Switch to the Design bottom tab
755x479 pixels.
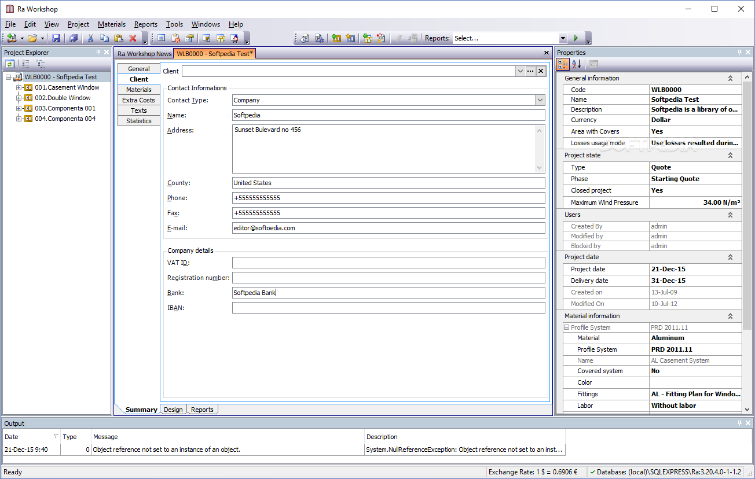[173, 410]
